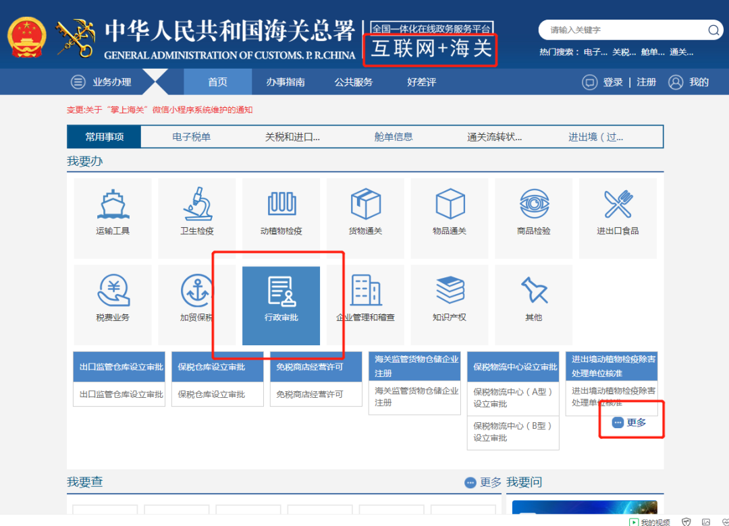Open the 卫生检疫 health quarantine service
The image size is (729, 526).
point(196,214)
